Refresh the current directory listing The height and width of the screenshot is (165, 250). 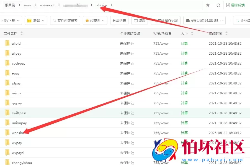[x=219, y=5]
